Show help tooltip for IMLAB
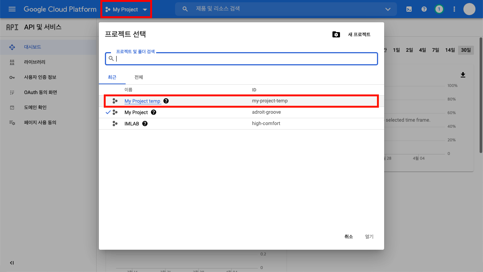Viewport: 483px width, 272px height. coord(145,124)
